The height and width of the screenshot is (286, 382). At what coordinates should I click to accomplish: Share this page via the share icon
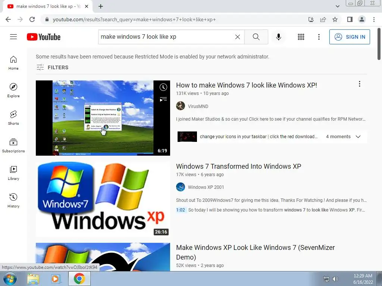coord(323,19)
